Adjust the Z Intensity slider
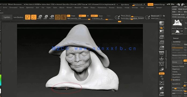187x97 pixels. click(x=103, y=18)
